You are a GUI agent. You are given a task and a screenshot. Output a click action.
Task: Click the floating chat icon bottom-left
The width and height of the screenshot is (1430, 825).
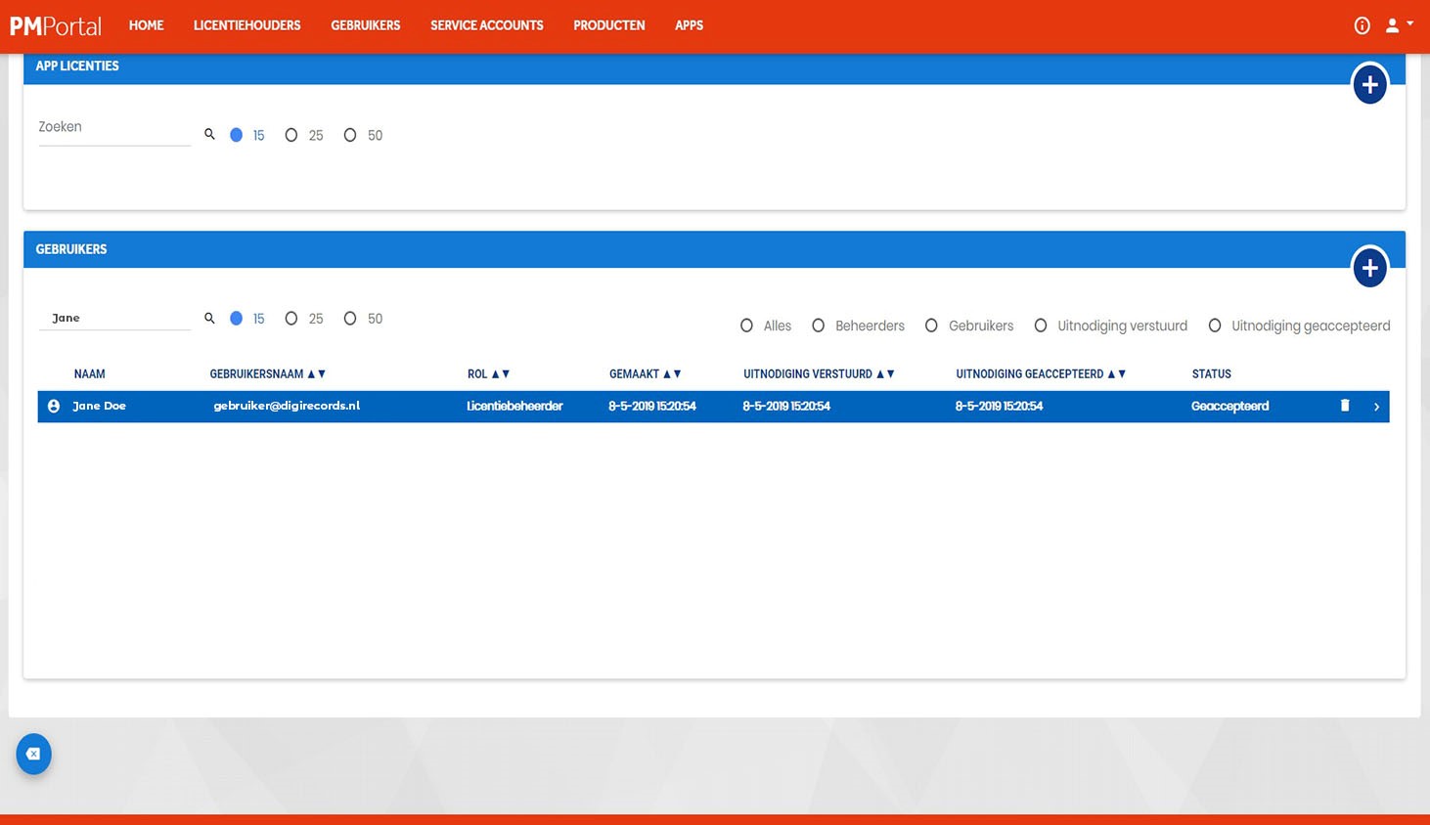point(33,754)
